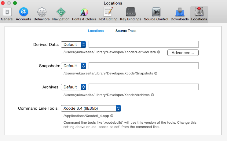Open the Navigation preferences pane
The width and height of the screenshot is (227, 141).
61,14
